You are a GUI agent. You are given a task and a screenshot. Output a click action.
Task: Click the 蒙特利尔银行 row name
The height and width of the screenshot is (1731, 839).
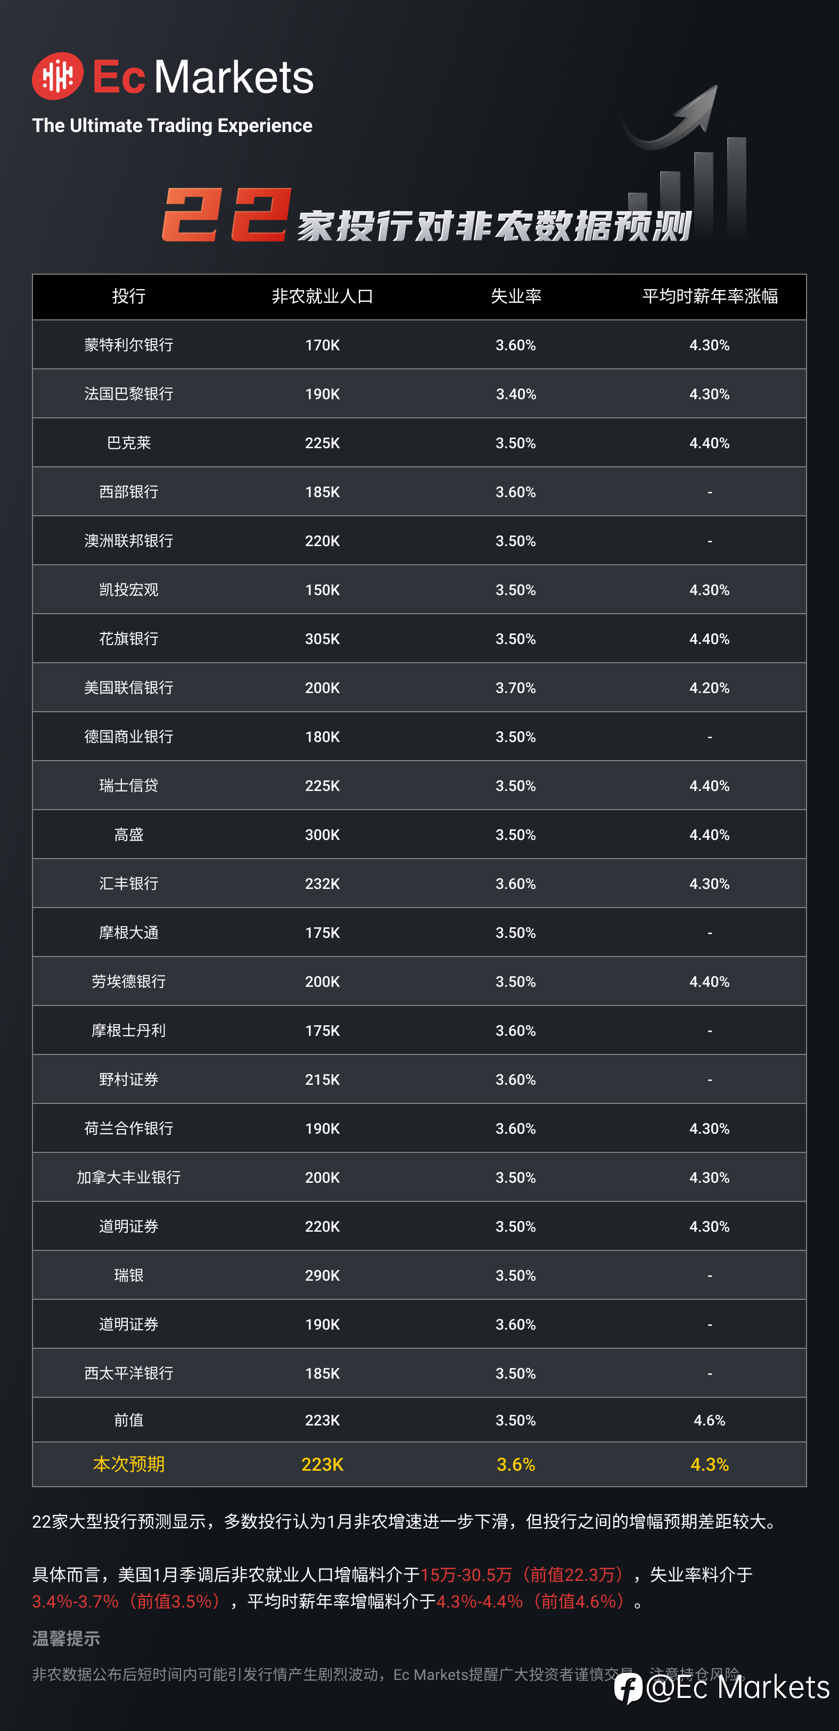click(128, 345)
